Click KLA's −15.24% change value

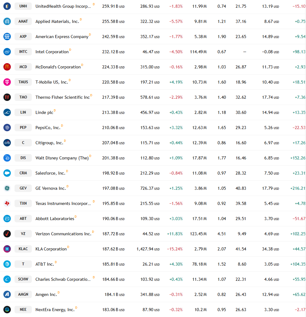[x=175, y=249]
